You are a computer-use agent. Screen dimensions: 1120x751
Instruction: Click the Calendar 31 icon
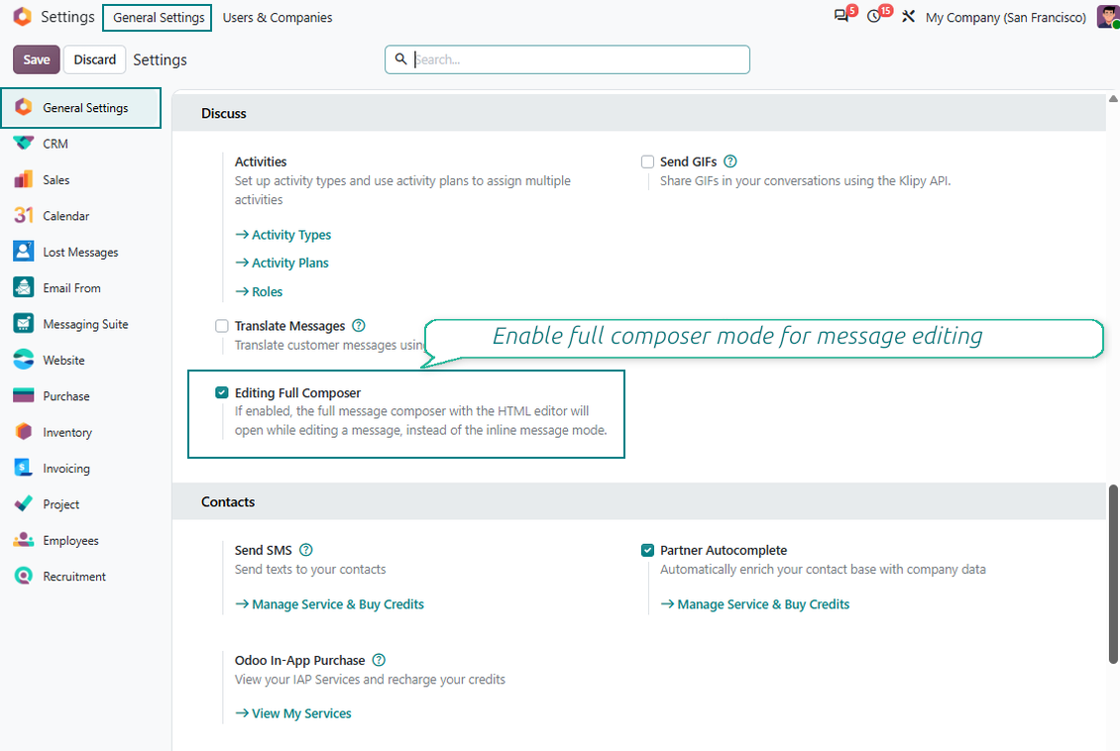(24, 216)
